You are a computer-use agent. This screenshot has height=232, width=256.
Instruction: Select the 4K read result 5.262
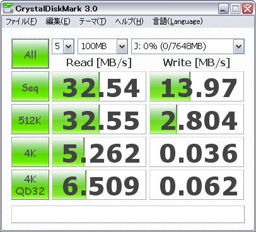pyautogui.click(x=99, y=152)
